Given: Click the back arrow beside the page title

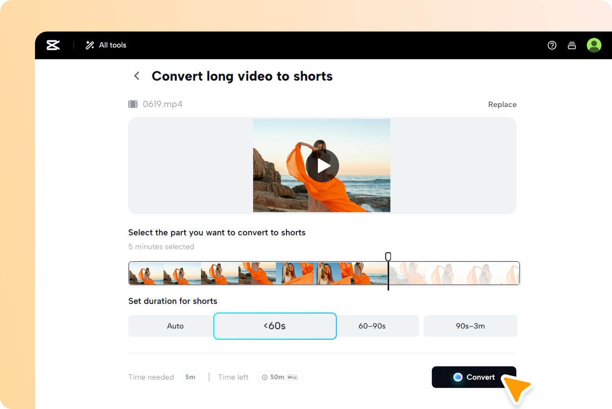Looking at the screenshot, I should 136,76.
